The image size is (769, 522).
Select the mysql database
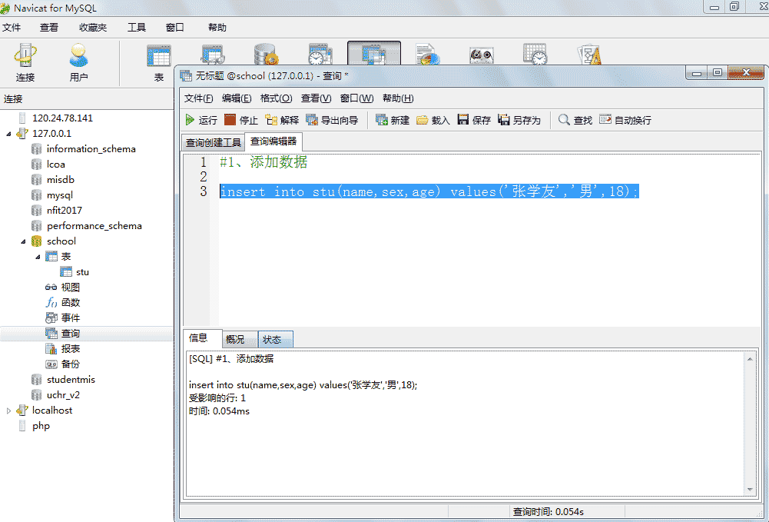coord(60,195)
